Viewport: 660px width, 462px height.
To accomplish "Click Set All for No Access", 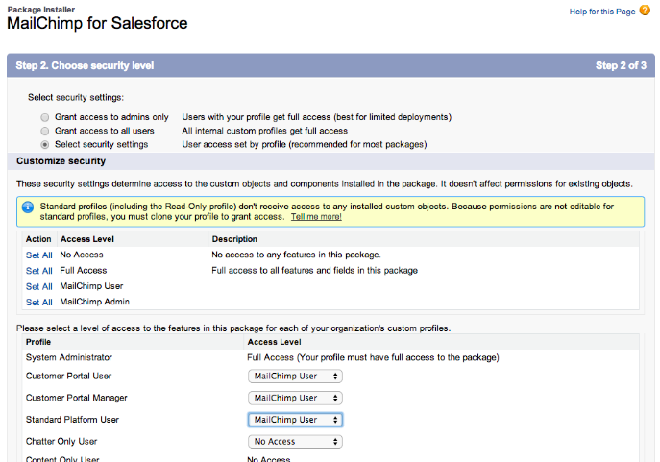I will pyautogui.click(x=39, y=255).
